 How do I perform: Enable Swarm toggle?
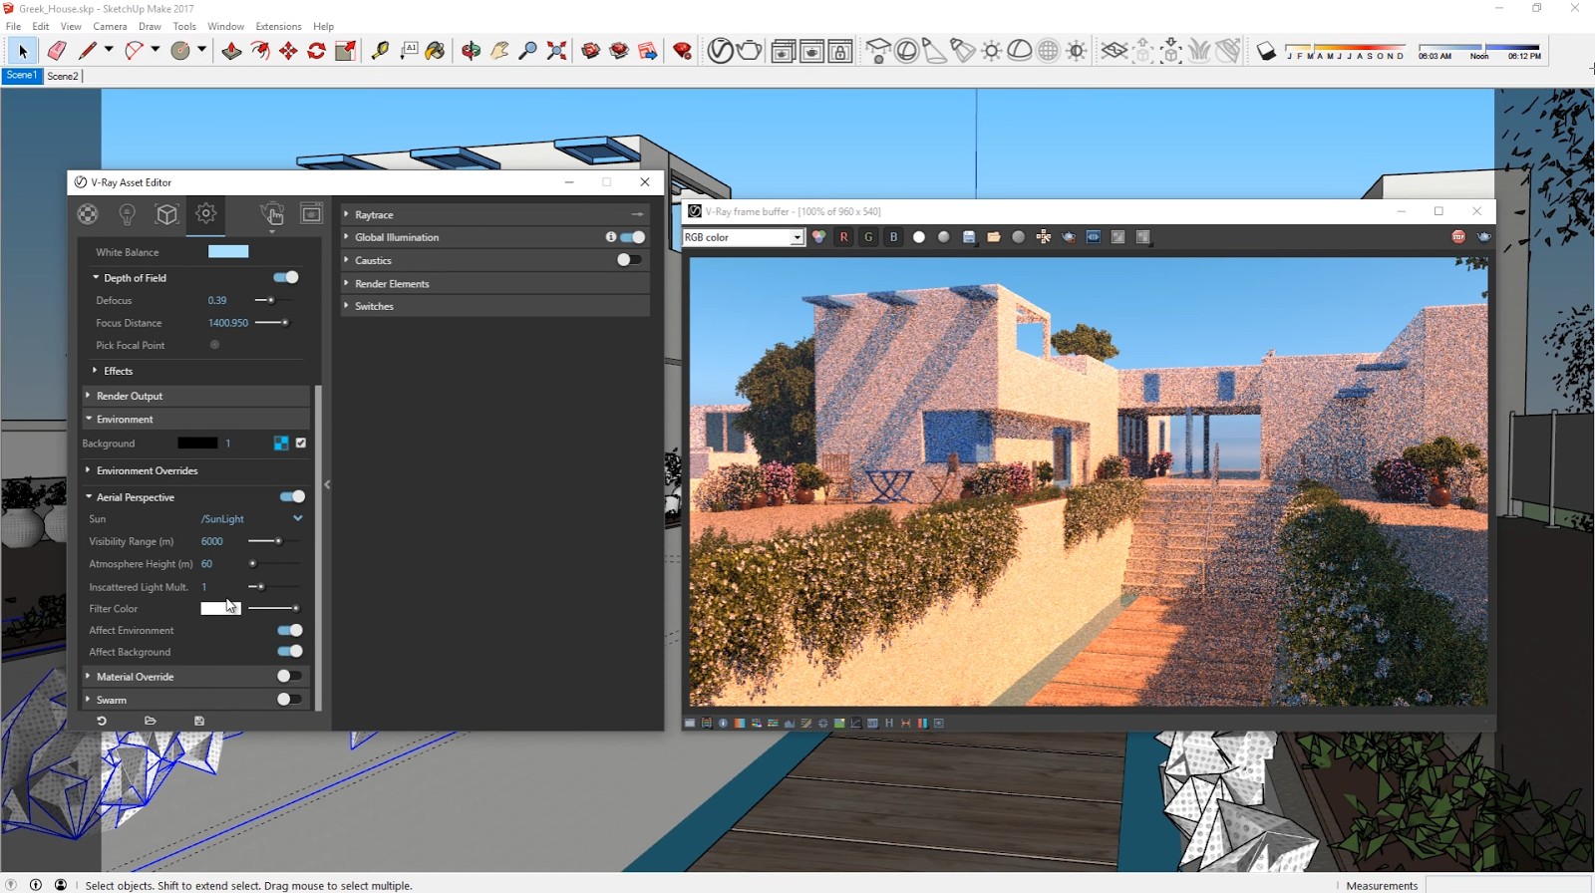[289, 700]
